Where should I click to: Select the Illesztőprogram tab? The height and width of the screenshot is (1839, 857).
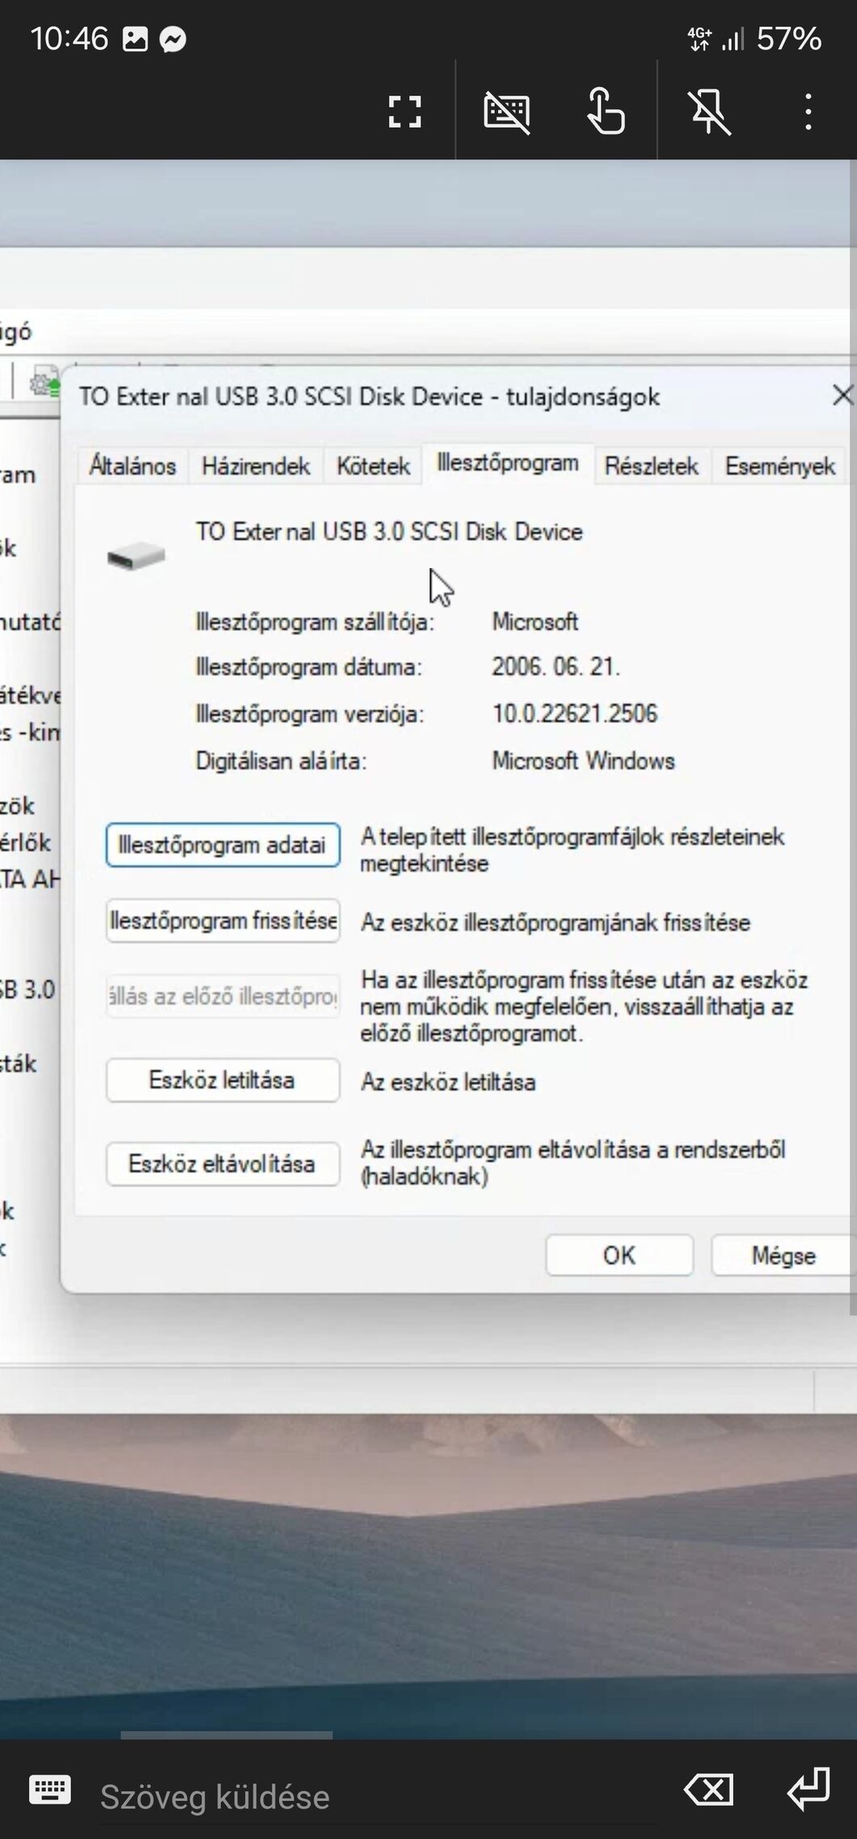tap(508, 464)
